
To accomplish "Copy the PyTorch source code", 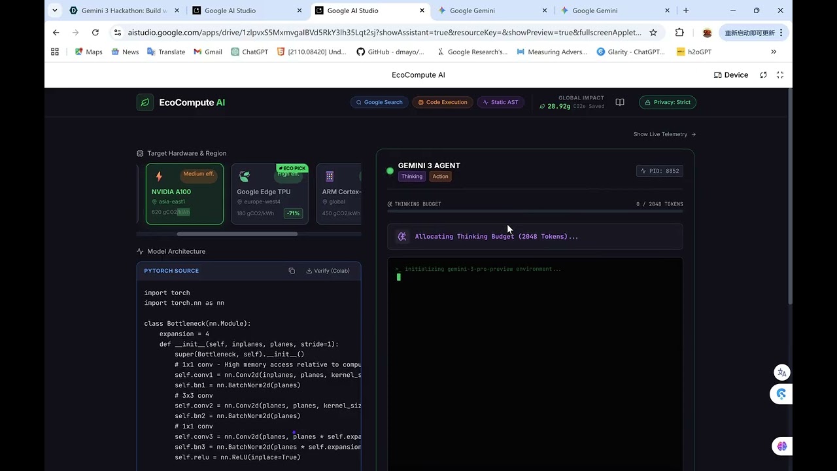I will (x=292, y=271).
